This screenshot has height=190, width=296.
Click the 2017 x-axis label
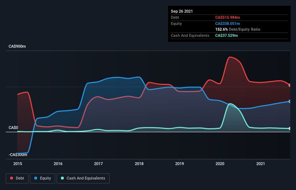pos(98,164)
